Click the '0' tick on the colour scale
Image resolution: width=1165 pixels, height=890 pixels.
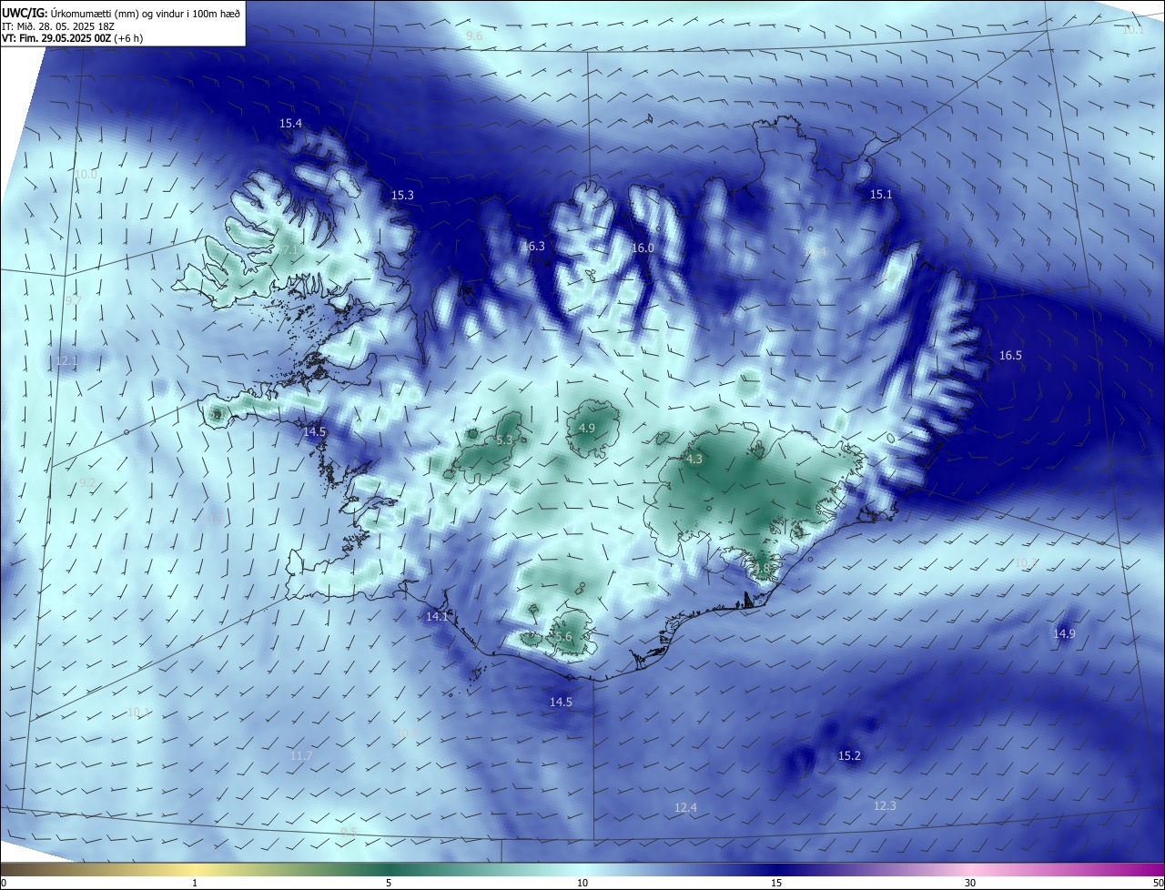4,883
